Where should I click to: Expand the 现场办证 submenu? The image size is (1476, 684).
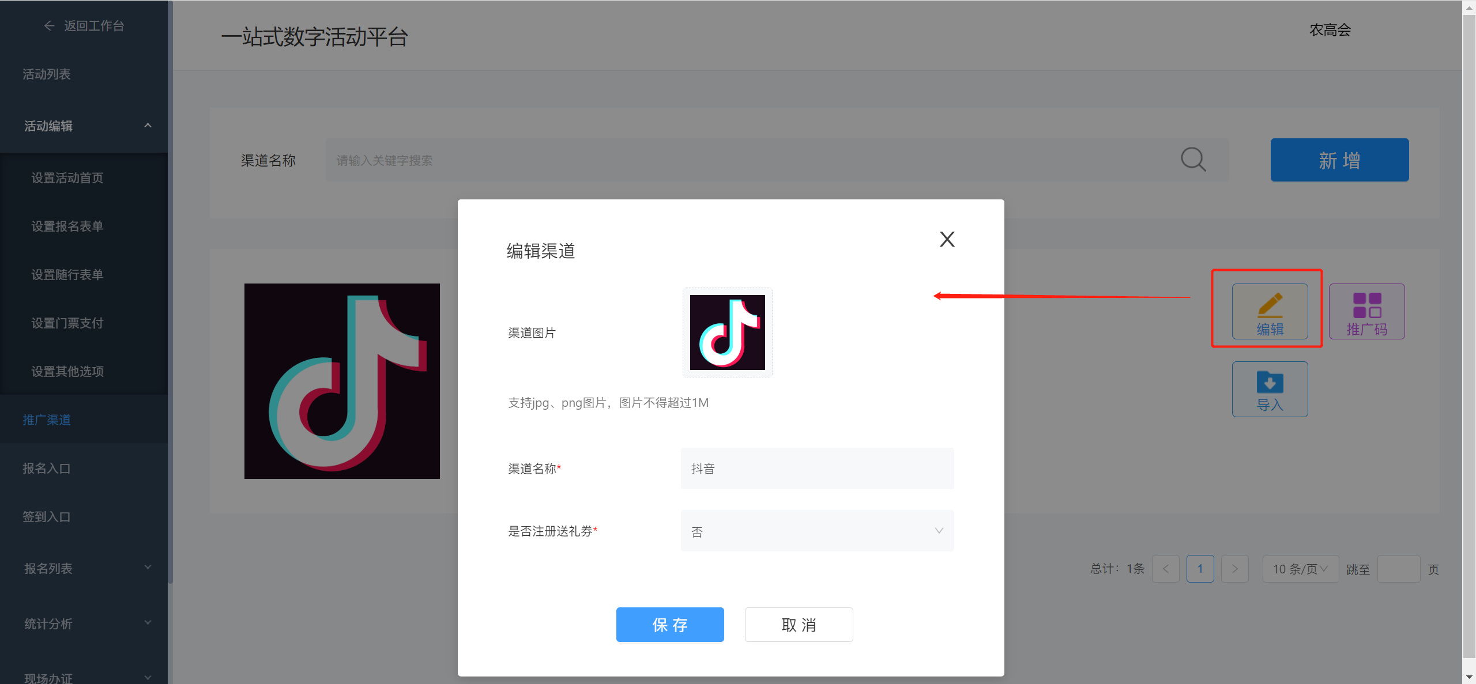coord(84,678)
